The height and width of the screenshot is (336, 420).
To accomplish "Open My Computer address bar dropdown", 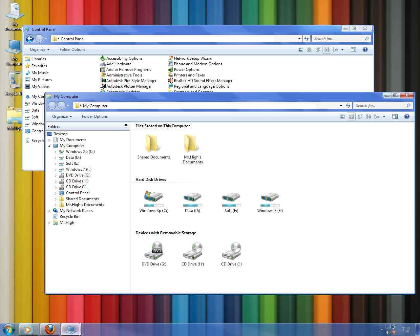I will tap(341, 106).
